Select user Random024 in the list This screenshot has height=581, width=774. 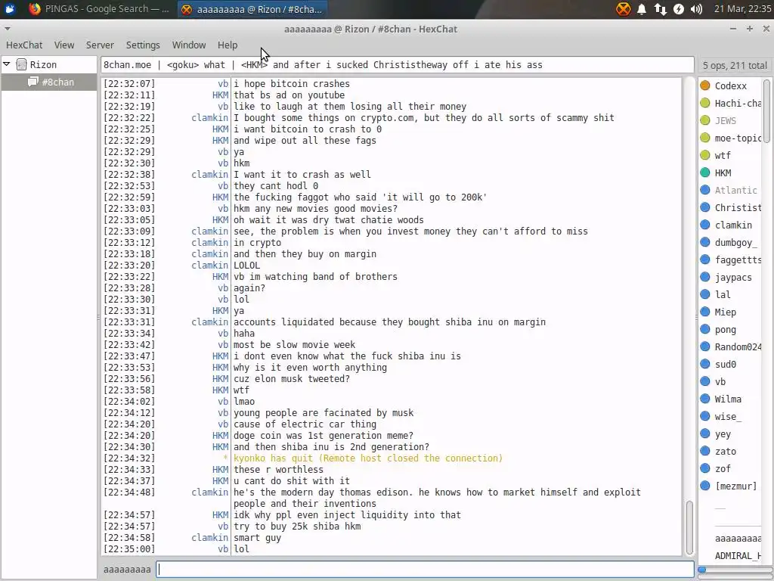(730, 346)
